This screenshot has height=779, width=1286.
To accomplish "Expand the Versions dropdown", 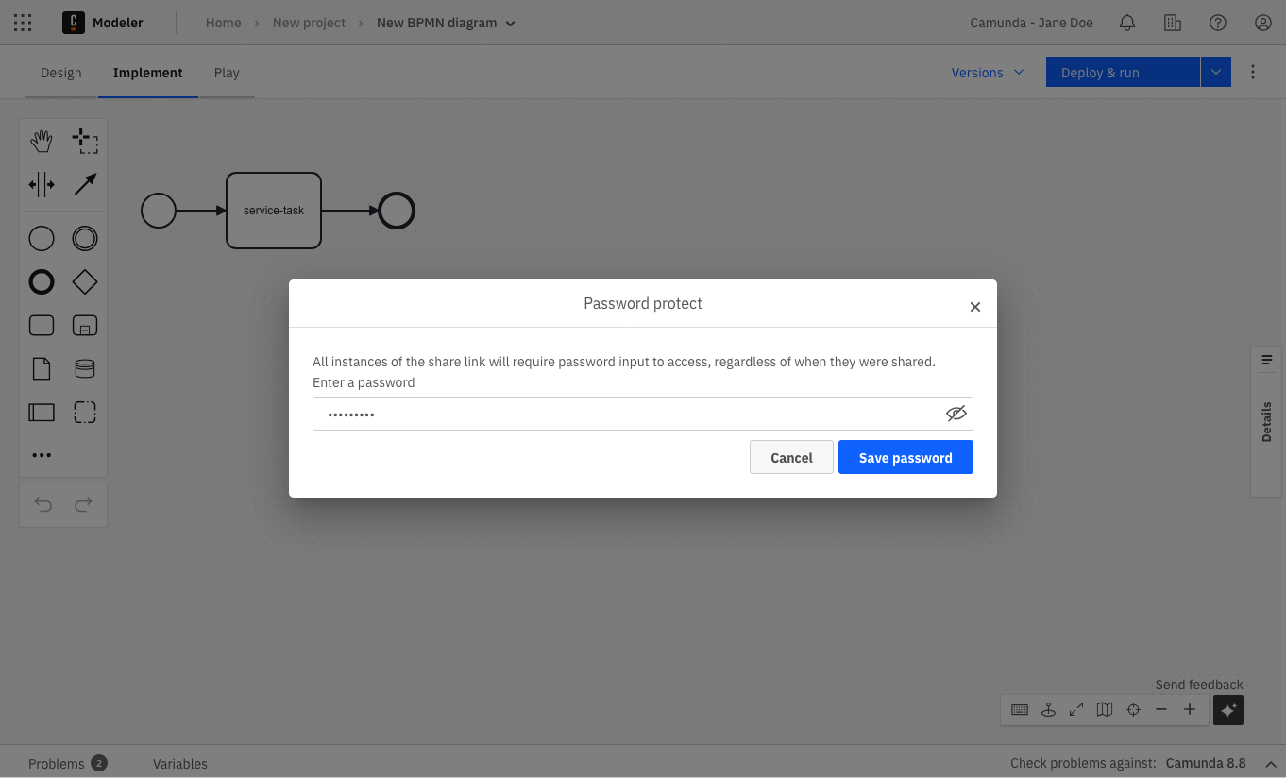I will [x=987, y=73].
